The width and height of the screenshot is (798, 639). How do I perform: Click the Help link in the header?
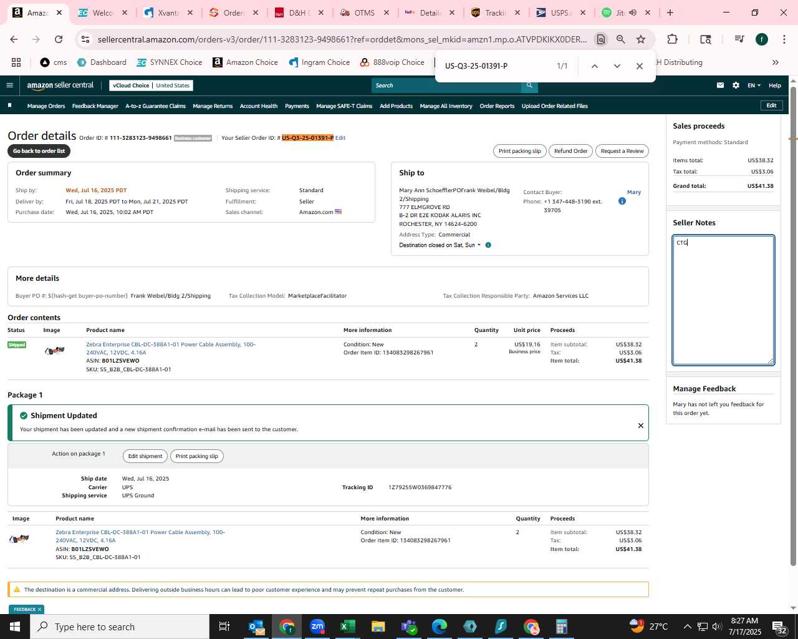coord(774,85)
